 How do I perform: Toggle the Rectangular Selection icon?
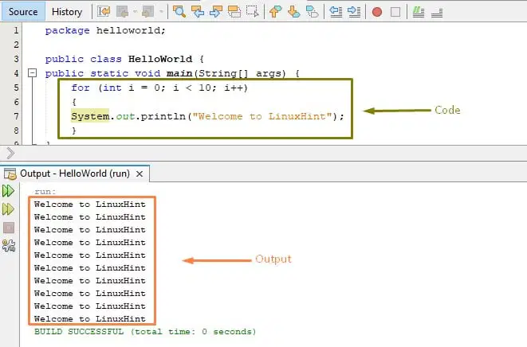253,12
